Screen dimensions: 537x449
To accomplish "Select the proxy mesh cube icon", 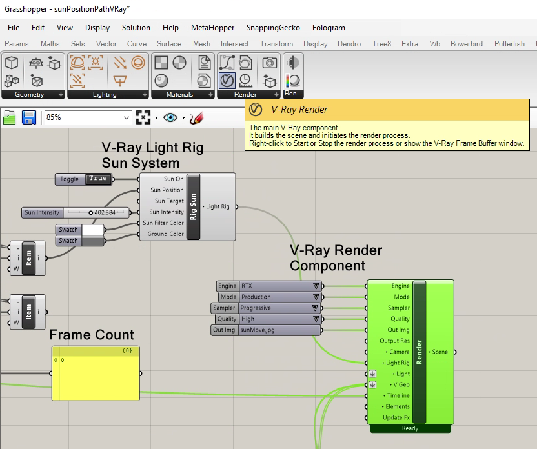I will click(36, 81).
